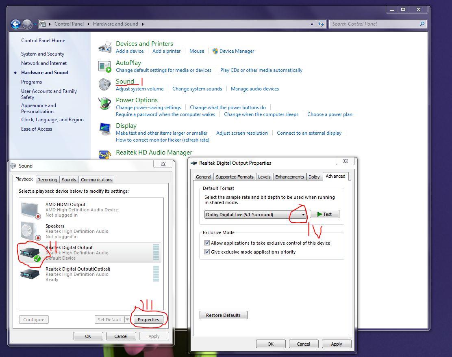Click the search magnifier icon

(422, 24)
